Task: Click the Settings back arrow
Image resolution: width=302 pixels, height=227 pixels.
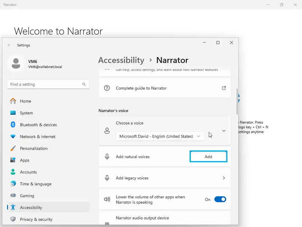Action: click(9, 45)
